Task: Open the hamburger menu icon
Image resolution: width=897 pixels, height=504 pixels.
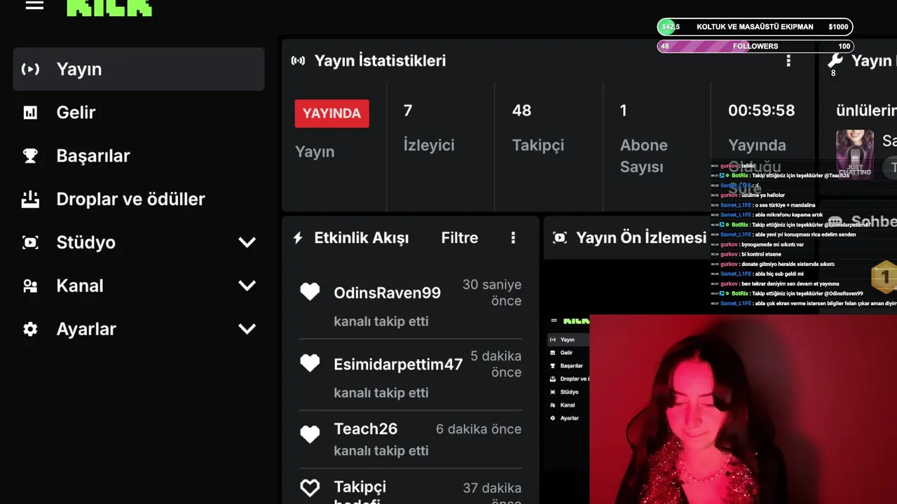Action: point(34,5)
